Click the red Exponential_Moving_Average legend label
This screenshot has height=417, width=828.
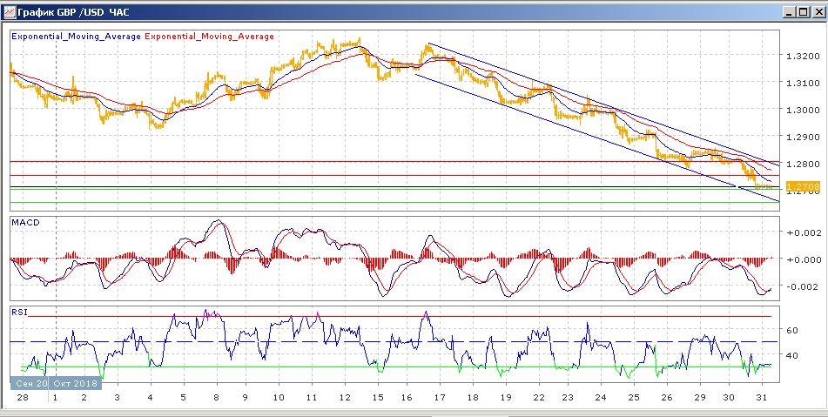coord(209,37)
